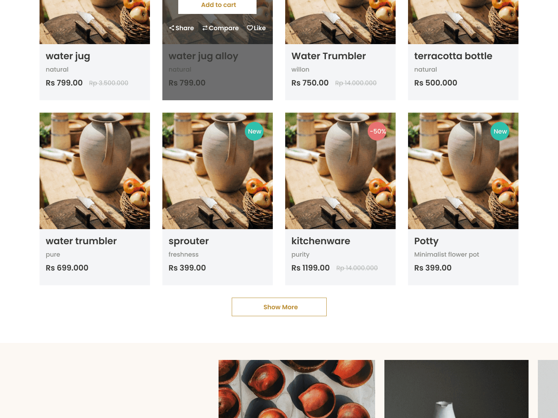Click the Like heart icon

coord(250,28)
